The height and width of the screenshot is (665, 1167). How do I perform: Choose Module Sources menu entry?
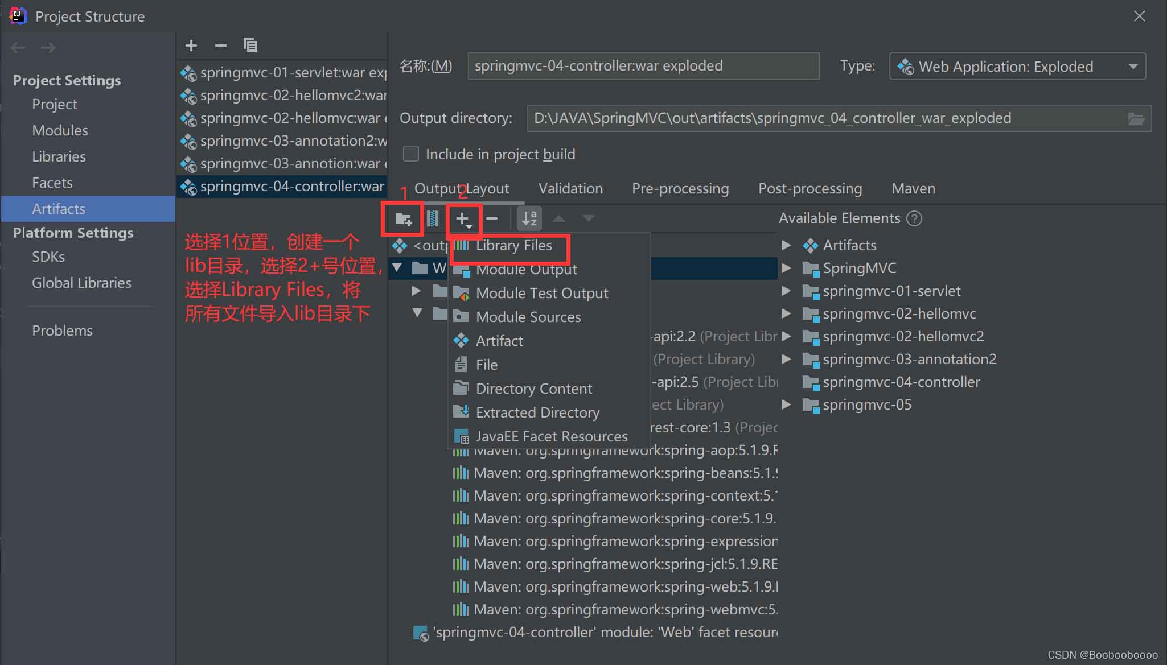pos(550,317)
